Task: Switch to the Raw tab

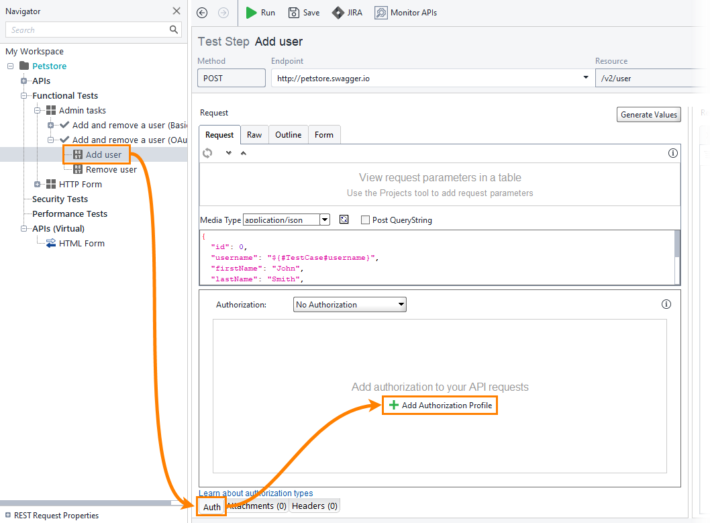Action: (x=254, y=134)
